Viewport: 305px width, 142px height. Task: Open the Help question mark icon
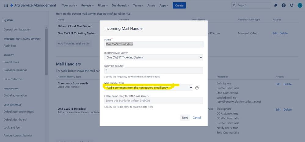[x=284, y=5]
